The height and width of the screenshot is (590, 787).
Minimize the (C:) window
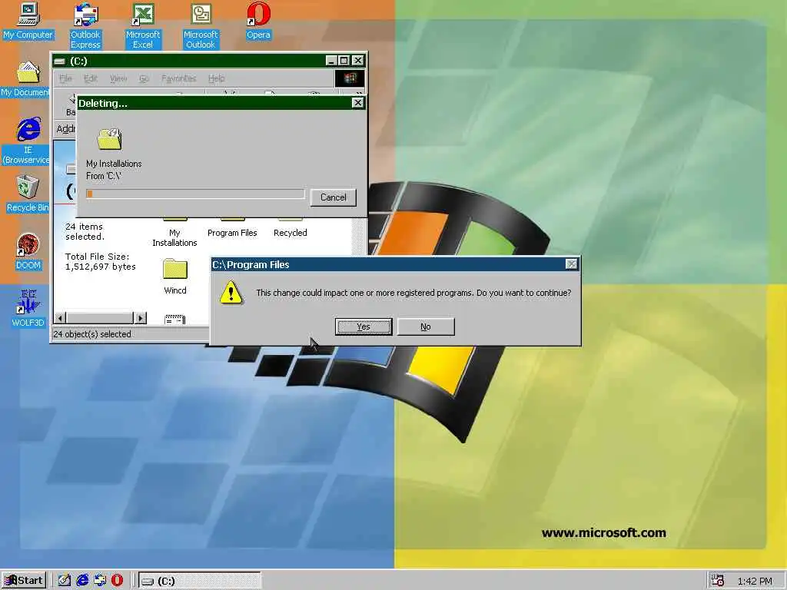tap(330, 61)
